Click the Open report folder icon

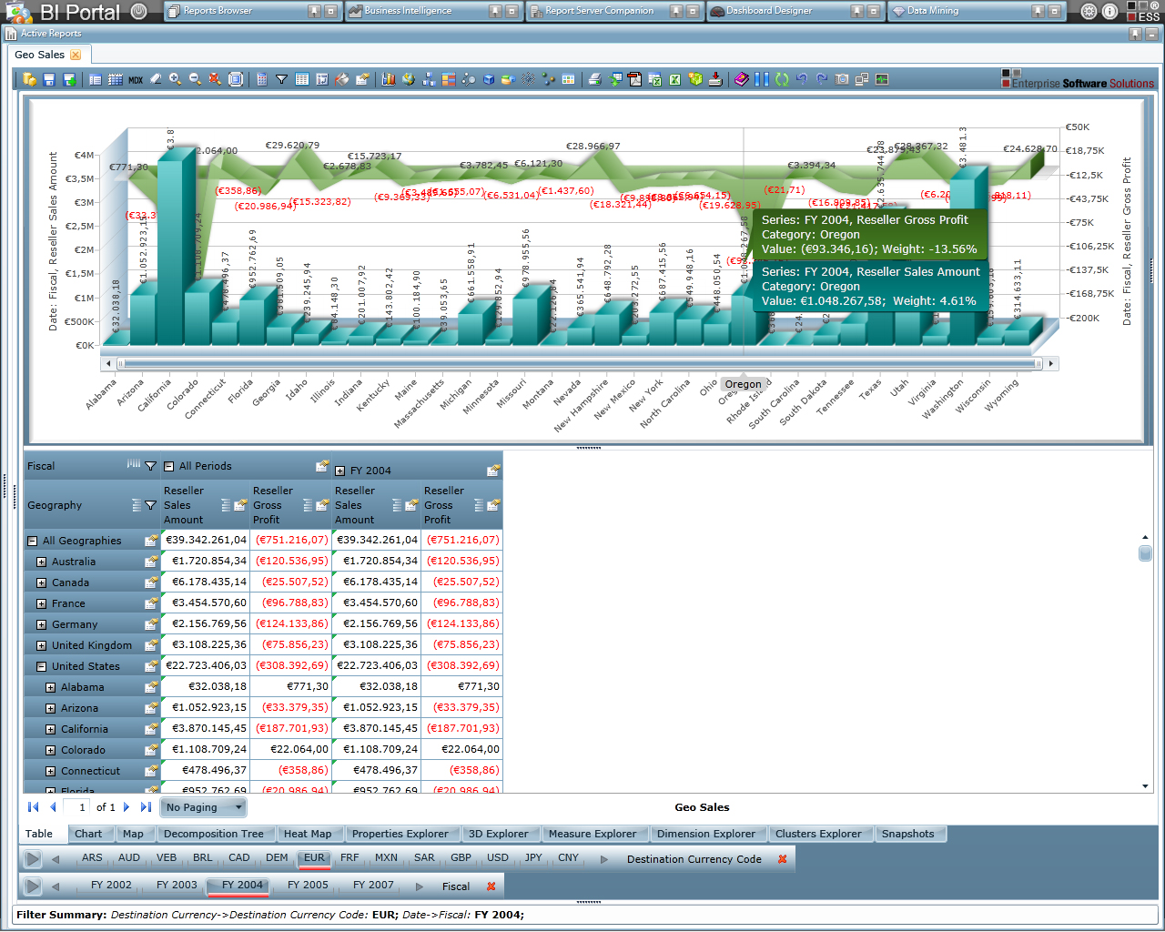coord(30,79)
